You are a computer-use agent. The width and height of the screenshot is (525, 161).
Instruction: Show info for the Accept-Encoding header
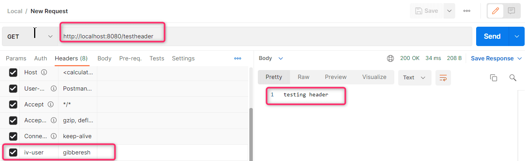(54, 120)
